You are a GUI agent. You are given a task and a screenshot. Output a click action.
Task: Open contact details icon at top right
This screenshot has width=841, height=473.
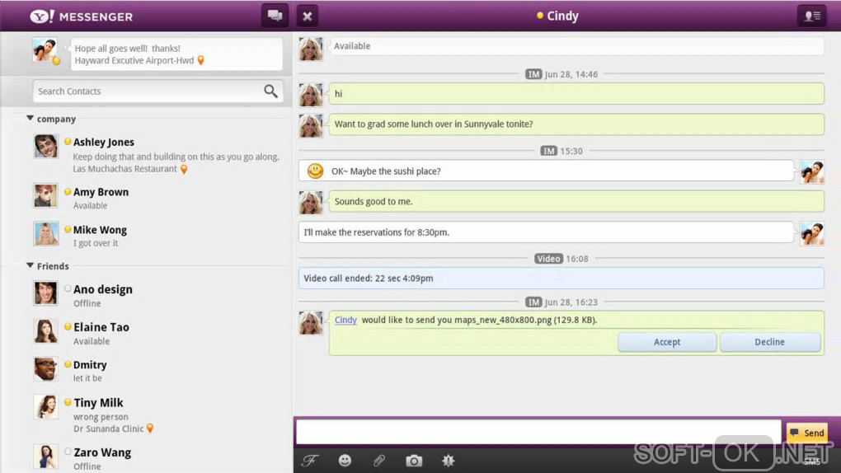pos(812,16)
